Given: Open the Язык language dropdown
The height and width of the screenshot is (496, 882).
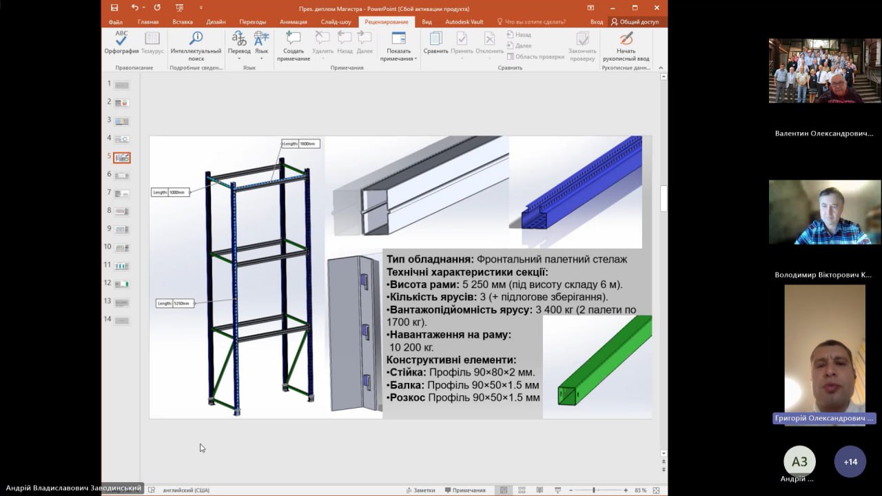Looking at the screenshot, I should pos(261,58).
